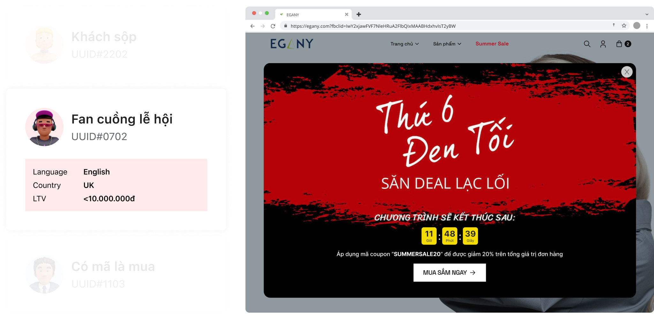
Task: Expand the Trang chủ menu
Action: pos(404,44)
